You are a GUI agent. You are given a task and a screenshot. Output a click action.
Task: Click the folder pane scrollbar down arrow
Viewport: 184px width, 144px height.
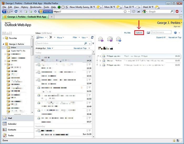[32, 112]
